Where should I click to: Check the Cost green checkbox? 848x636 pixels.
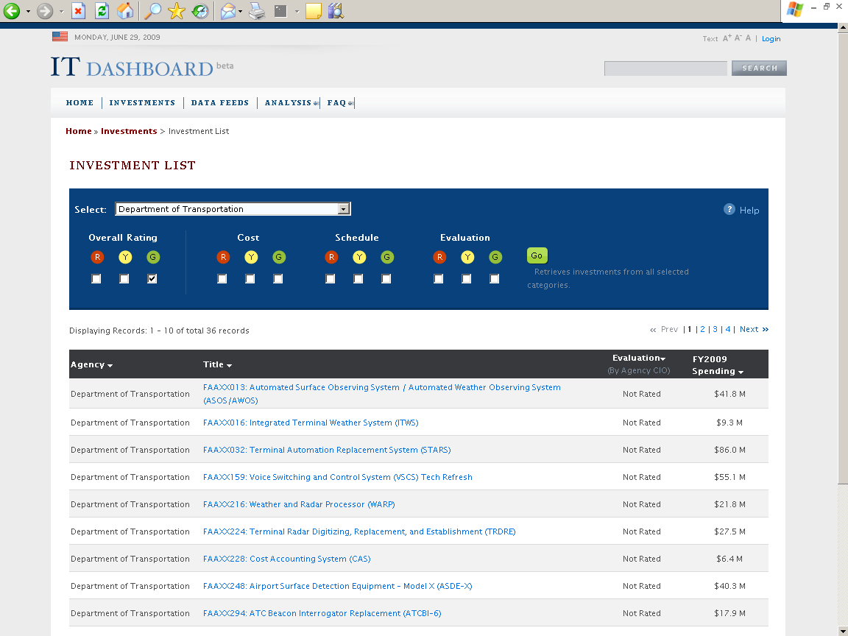[x=278, y=278]
